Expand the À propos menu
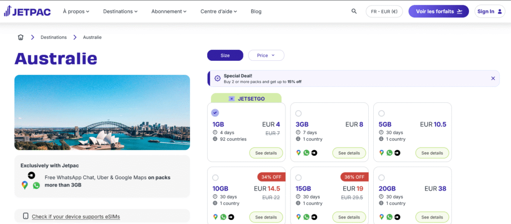The width and height of the screenshot is (511, 224). [76, 11]
